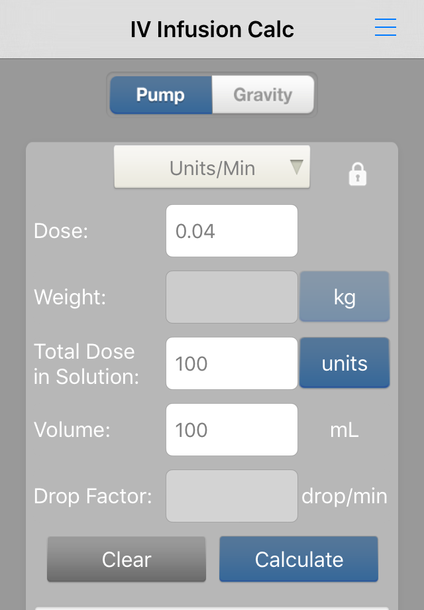Toggle the units button for total dose
This screenshot has height=610, width=424.
344,363
